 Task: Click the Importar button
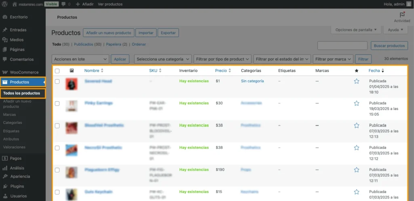pyautogui.click(x=146, y=33)
